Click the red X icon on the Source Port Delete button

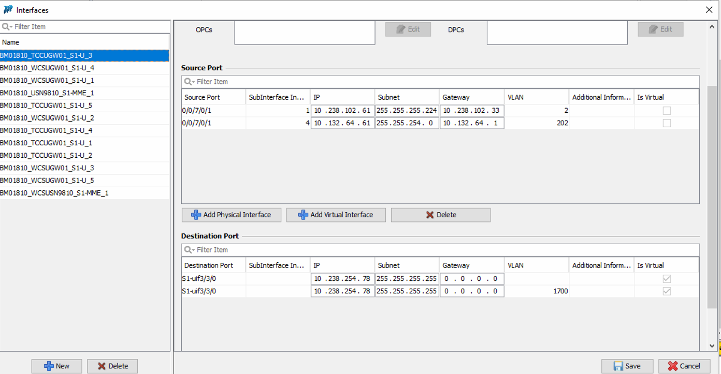tap(430, 215)
